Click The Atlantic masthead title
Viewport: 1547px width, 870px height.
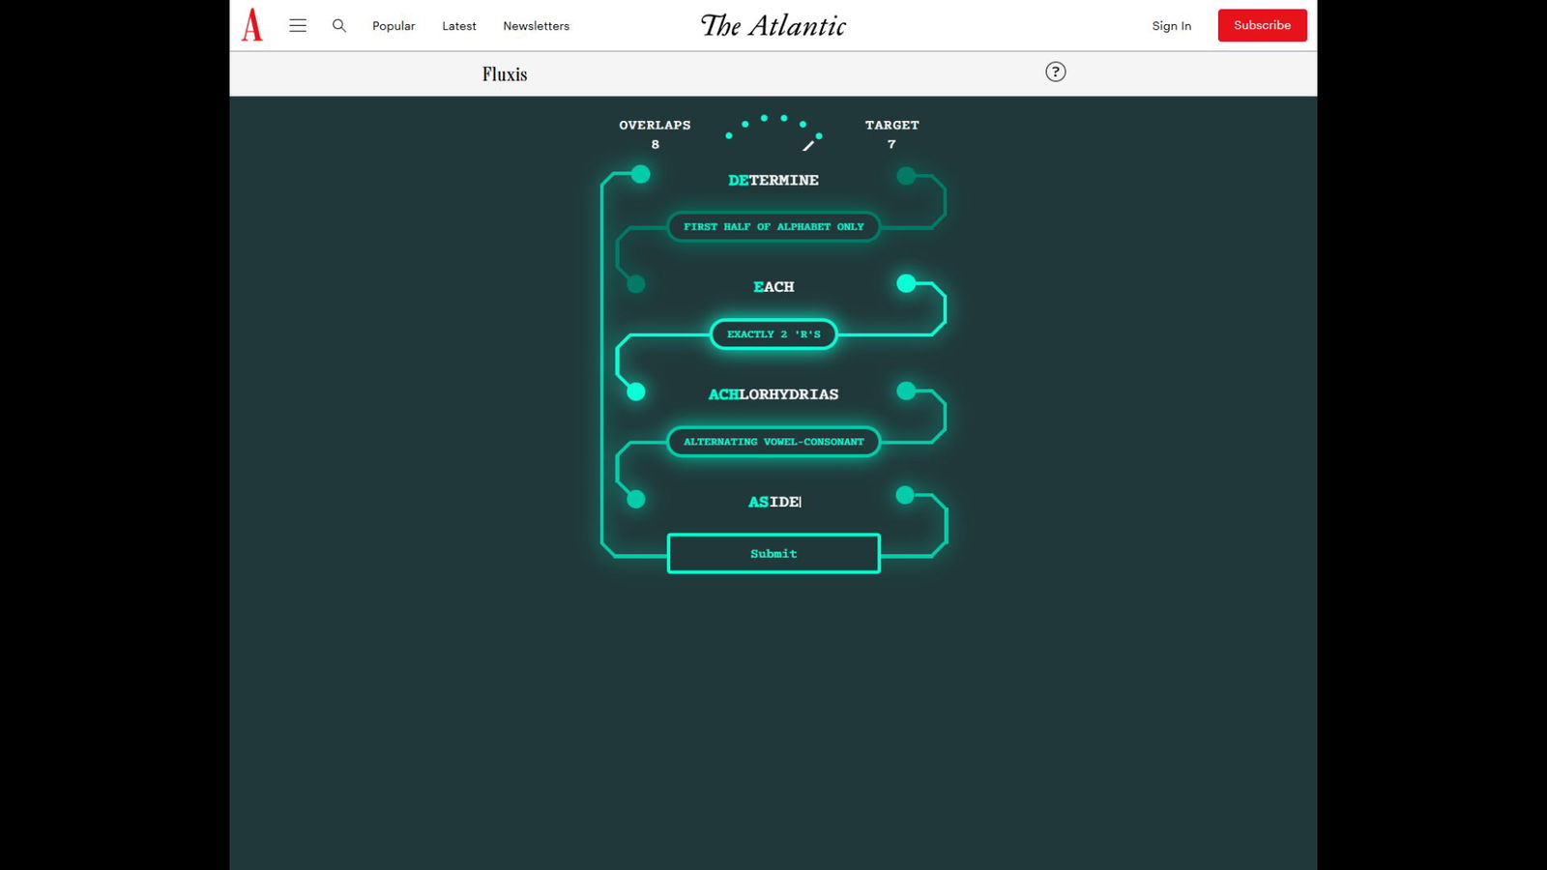coord(773,26)
